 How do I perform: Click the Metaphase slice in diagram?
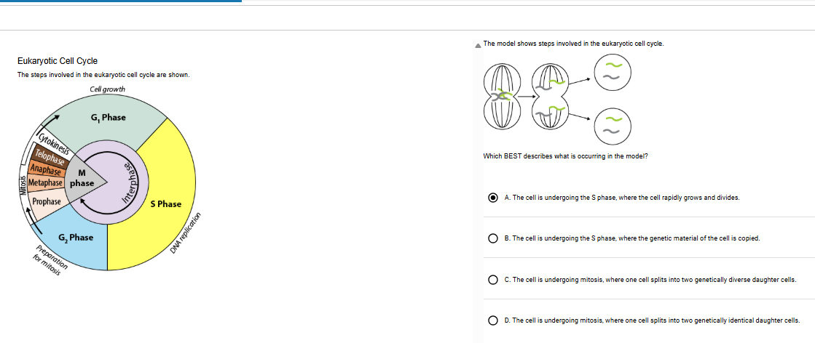(46, 183)
